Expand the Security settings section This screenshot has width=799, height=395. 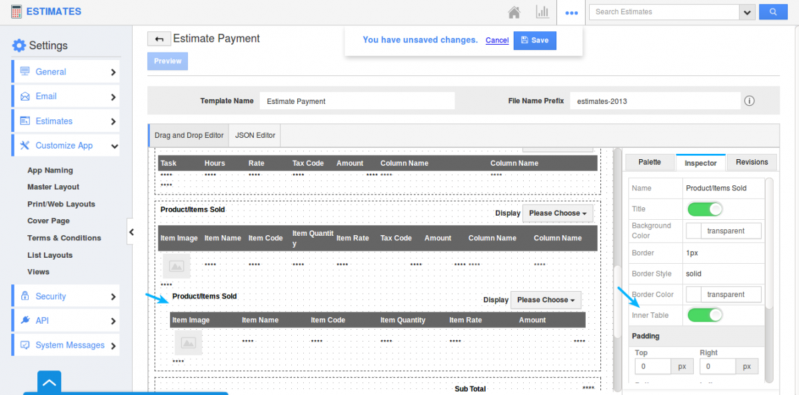(x=66, y=296)
